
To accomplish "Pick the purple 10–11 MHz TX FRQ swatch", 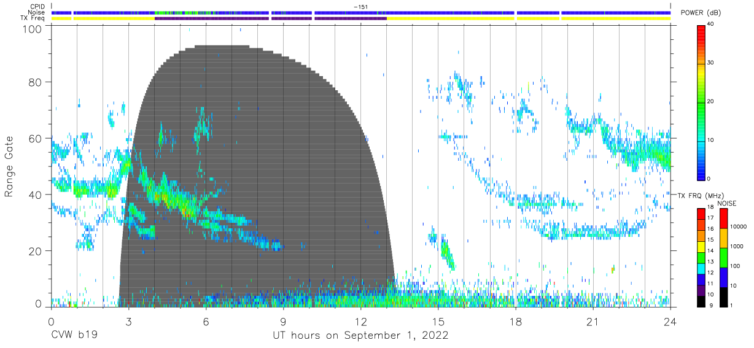I will pyautogui.click(x=701, y=290).
